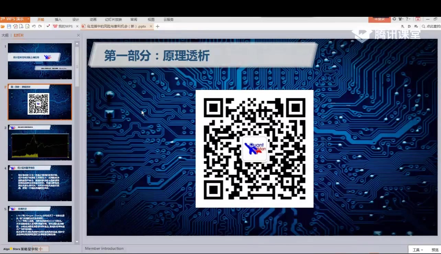Click the red download arrow icon
Image resolution: width=441 pixels, height=254 pixels.
pyautogui.click(x=418, y=19)
